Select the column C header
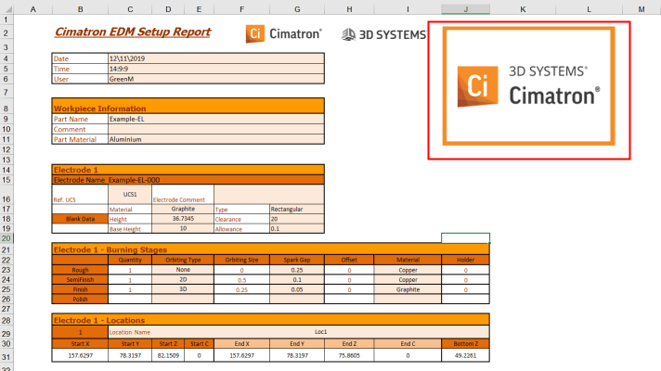 [130, 9]
